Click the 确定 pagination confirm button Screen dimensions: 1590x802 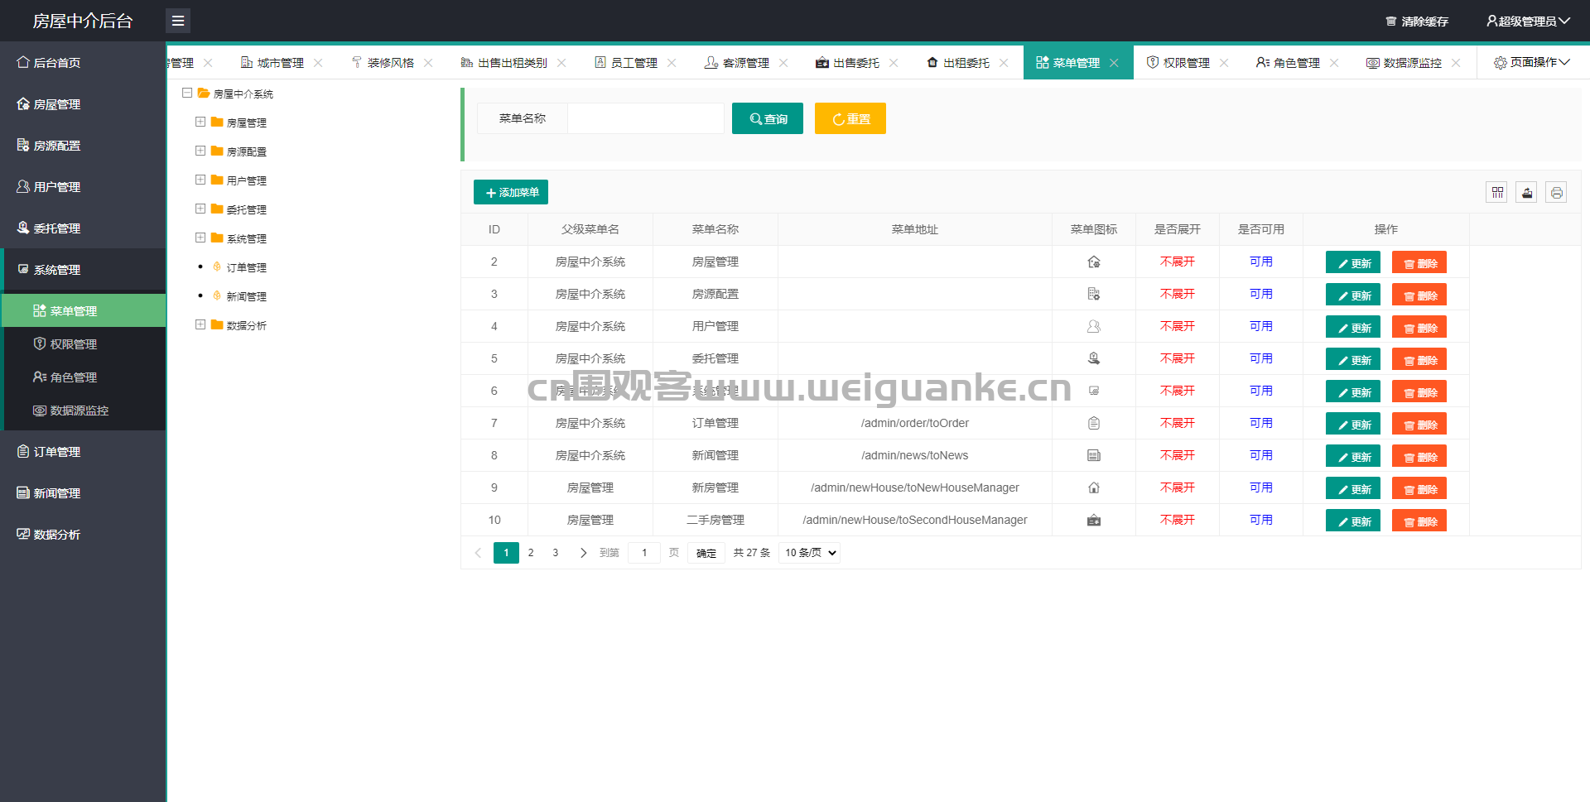pyautogui.click(x=706, y=553)
